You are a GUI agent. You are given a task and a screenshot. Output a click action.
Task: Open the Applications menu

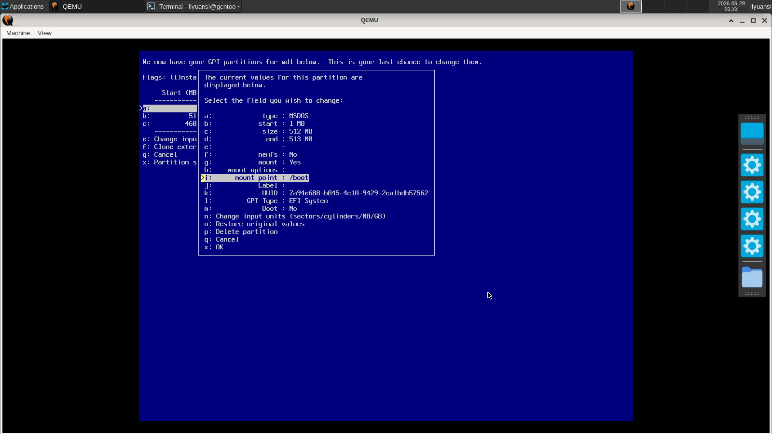24,6
